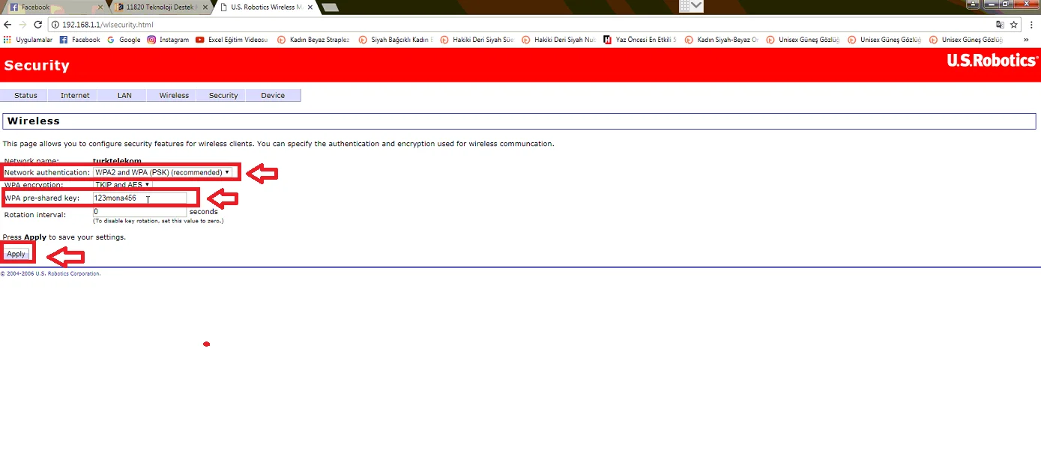Open the Internet tab
Viewport: 1041px width, 459px height.
(x=75, y=95)
